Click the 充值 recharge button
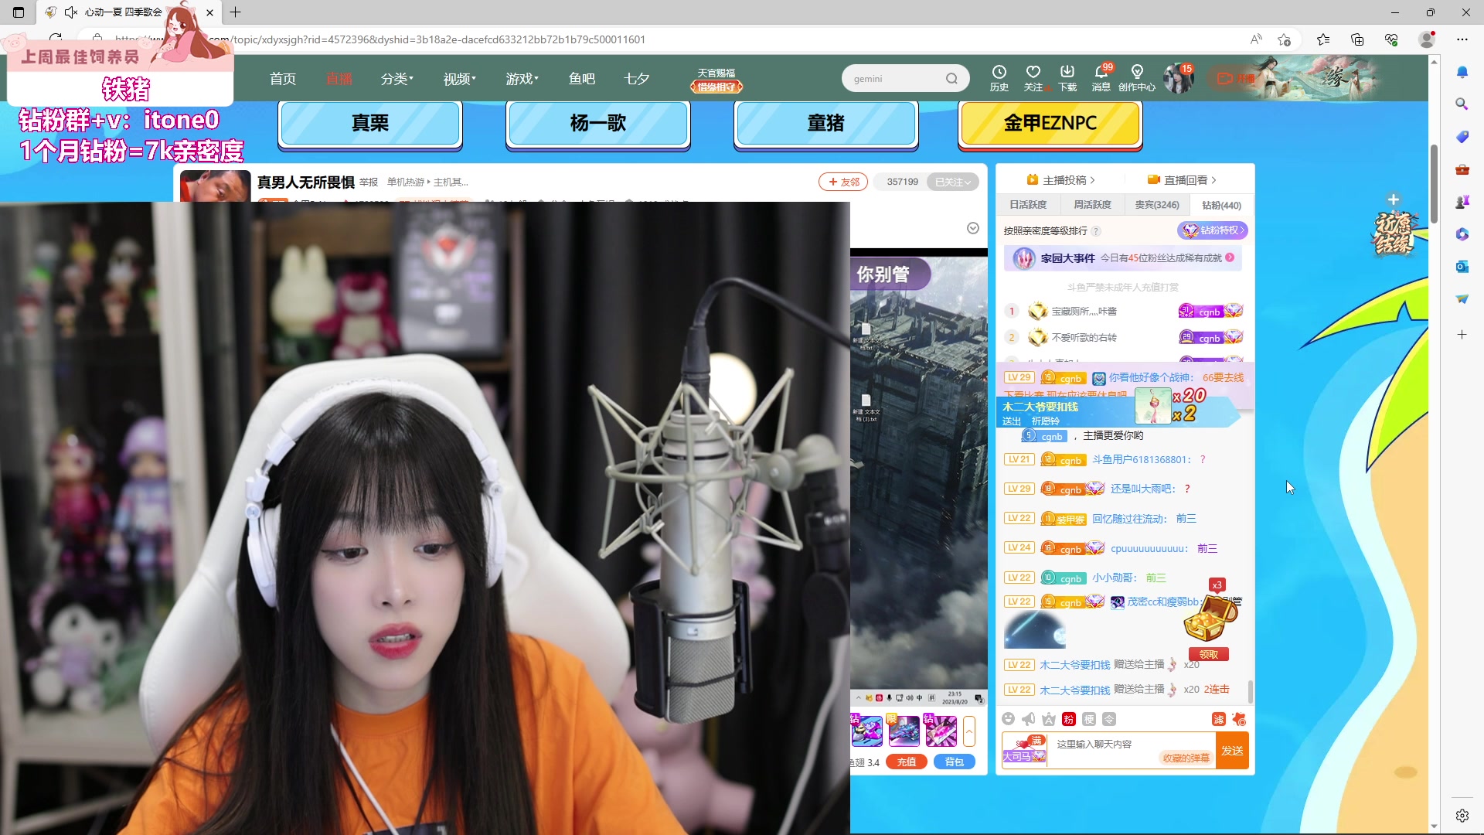 906,762
